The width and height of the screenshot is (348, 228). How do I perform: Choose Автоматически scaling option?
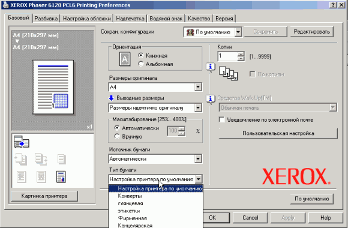tap(117, 128)
